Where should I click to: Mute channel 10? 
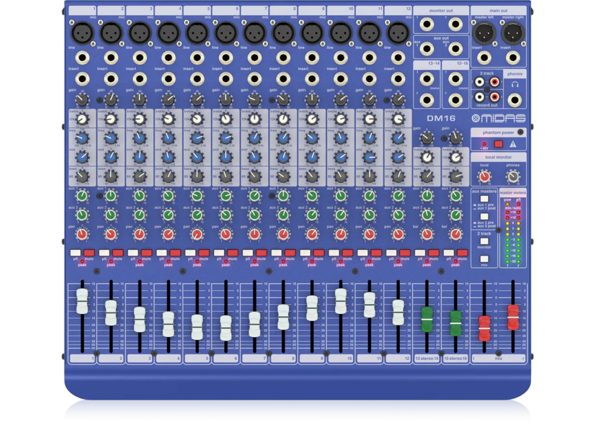tap(348, 252)
